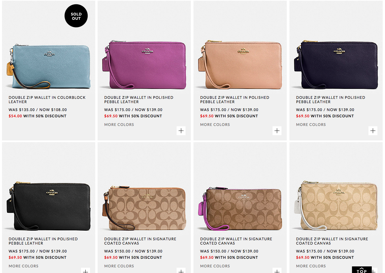385x273 pixels.
Task: Open More Colors for magenta pebble wallet
Action: coord(119,125)
